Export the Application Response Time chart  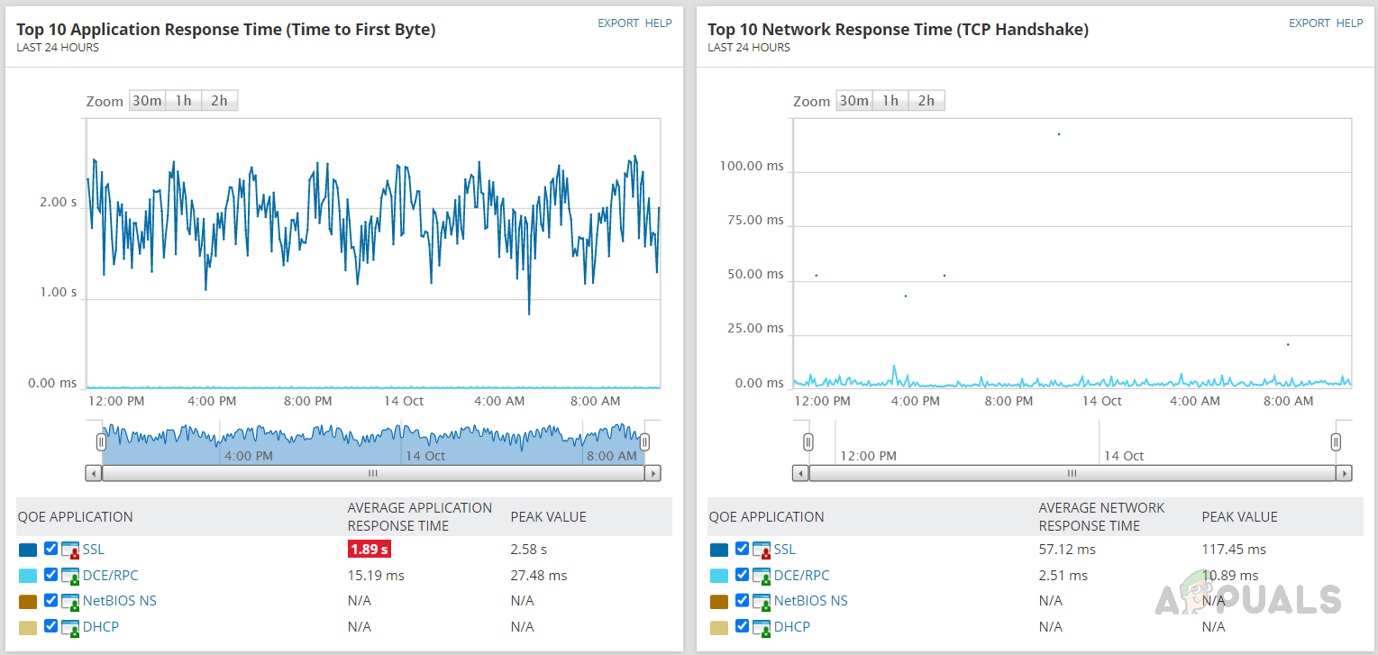coord(618,23)
